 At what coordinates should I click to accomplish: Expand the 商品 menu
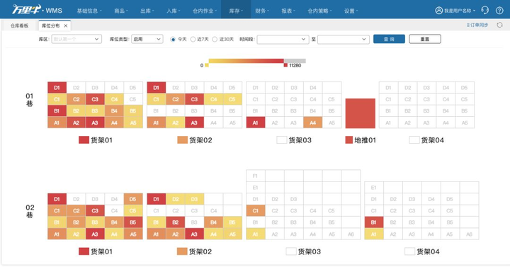[120, 11]
